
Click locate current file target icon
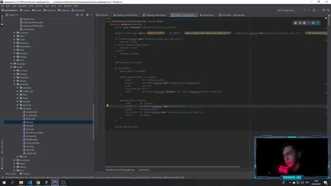tap(77, 15)
